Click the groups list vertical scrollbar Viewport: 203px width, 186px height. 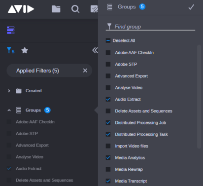coord(199,97)
